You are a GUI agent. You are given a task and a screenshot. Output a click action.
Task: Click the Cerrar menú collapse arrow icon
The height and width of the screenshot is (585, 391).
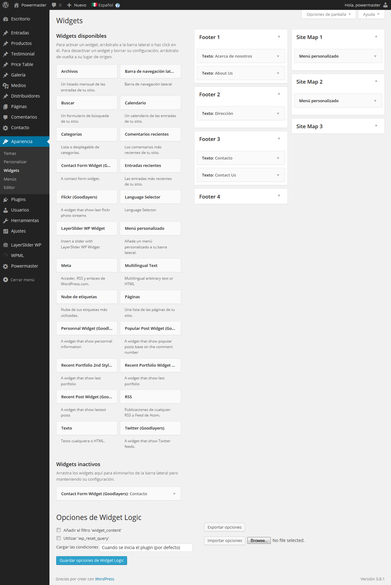pyautogui.click(x=6, y=280)
